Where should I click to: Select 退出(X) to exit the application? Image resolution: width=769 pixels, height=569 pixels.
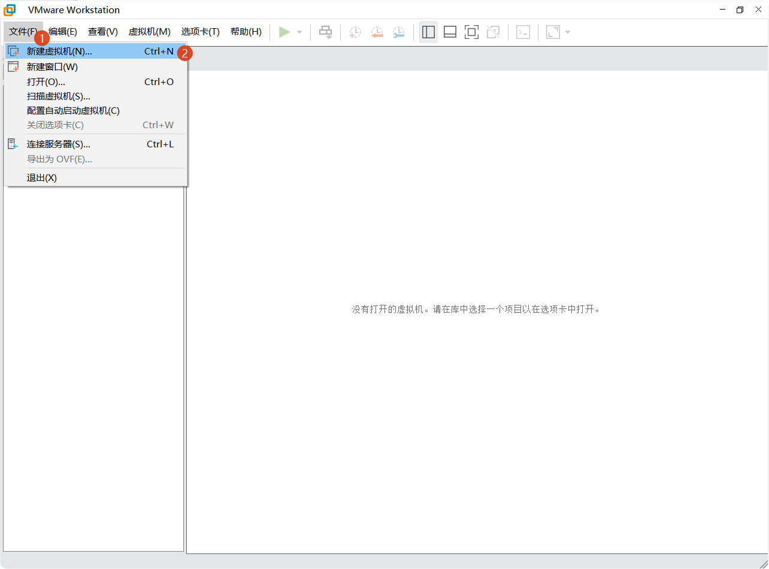click(x=96, y=178)
